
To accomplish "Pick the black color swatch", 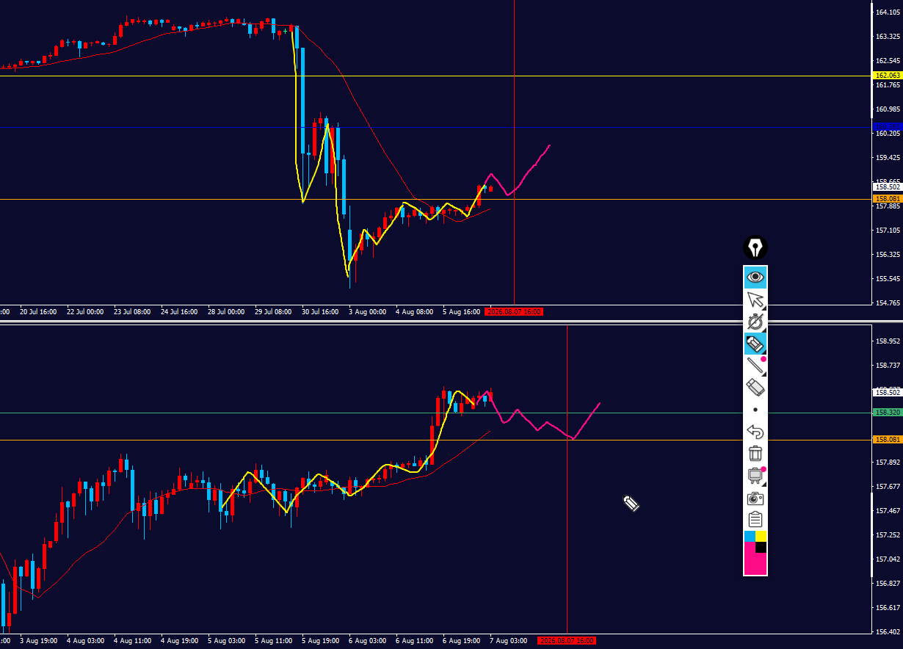I will (761, 548).
